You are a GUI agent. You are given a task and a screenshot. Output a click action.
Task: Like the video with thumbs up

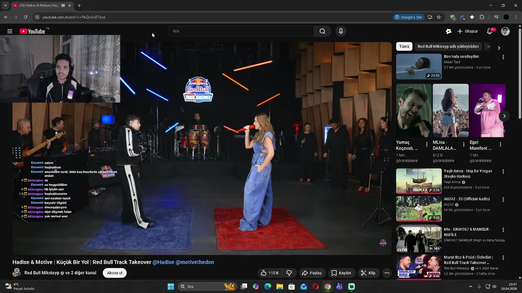[269, 273]
